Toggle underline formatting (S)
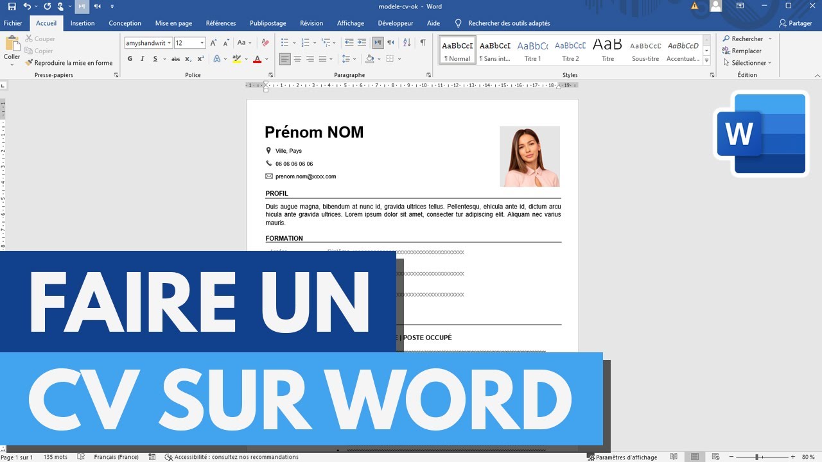The image size is (822, 462). pyautogui.click(x=155, y=59)
